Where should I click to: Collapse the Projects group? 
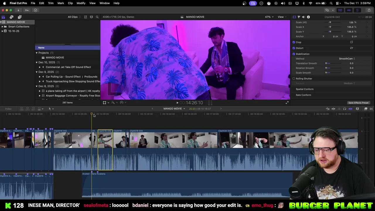(x=37, y=53)
